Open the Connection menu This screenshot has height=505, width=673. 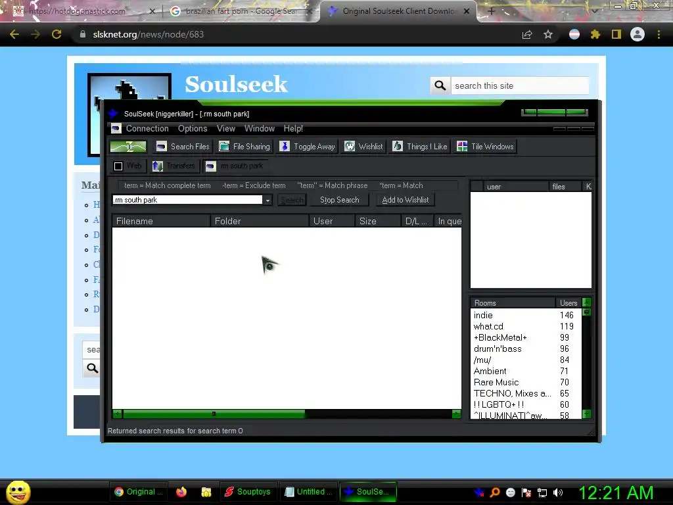pyautogui.click(x=147, y=128)
